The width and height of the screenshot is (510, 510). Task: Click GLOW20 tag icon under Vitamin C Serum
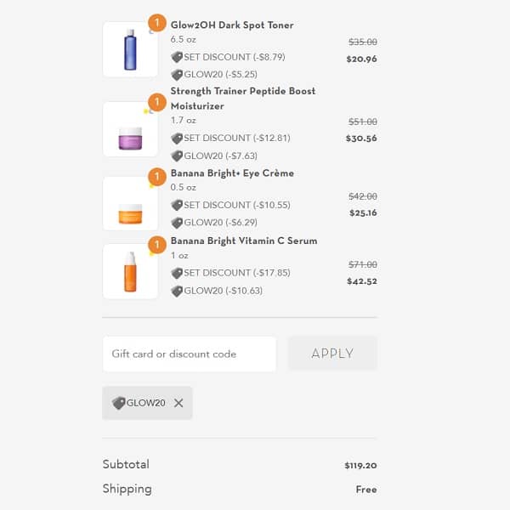(x=177, y=291)
